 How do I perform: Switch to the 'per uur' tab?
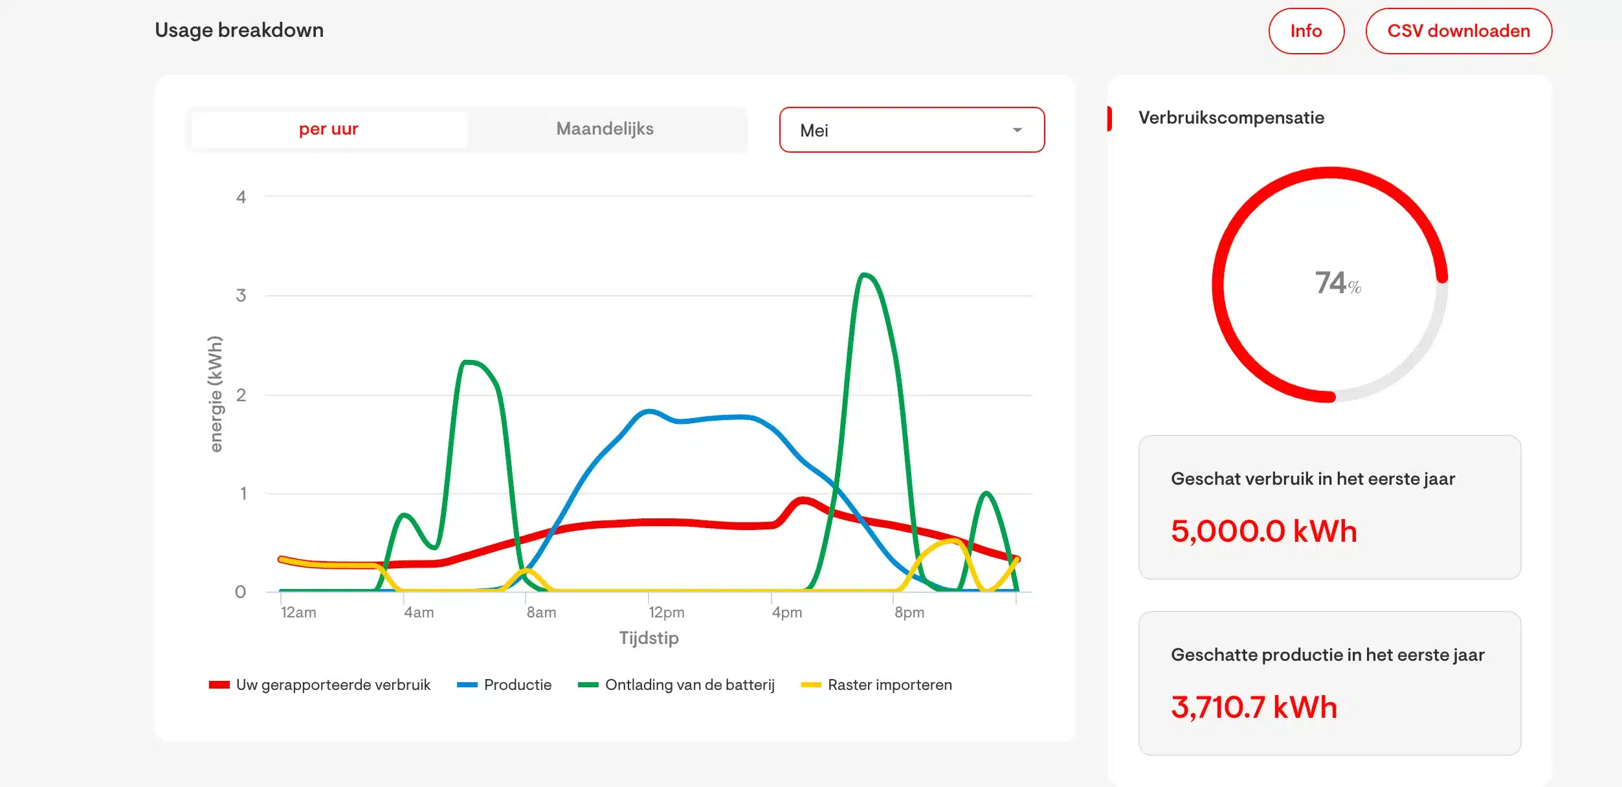(328, 129)
